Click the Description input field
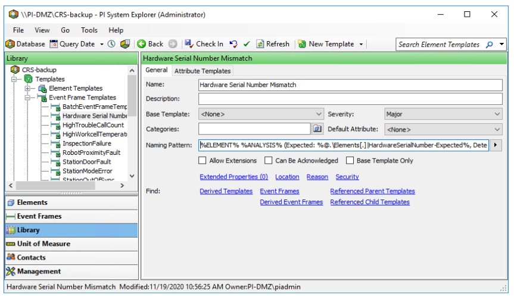 350,99
